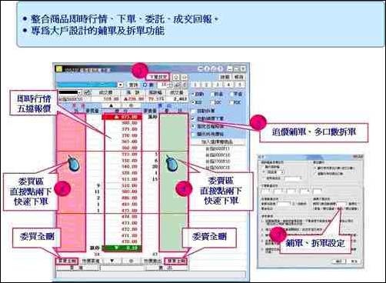
Task: Select the ROD order type
Action: click(194, 102)
